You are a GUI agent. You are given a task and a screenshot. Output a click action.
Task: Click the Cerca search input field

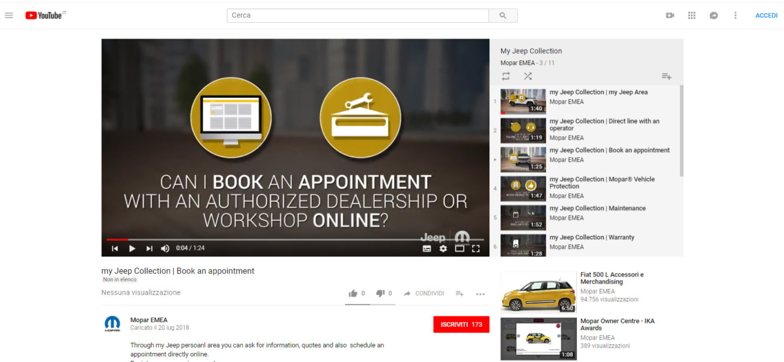tap(358, 16)
